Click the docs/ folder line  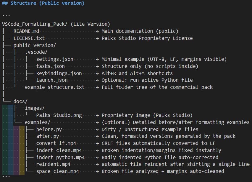click(x=20, y=101)
